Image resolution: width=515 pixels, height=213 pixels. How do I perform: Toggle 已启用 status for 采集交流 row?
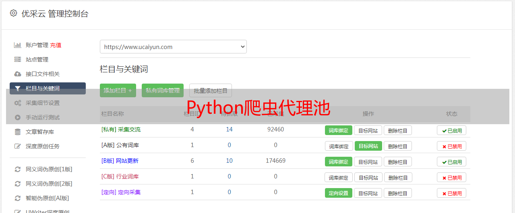pyautogui.click(x=452, y=130)
